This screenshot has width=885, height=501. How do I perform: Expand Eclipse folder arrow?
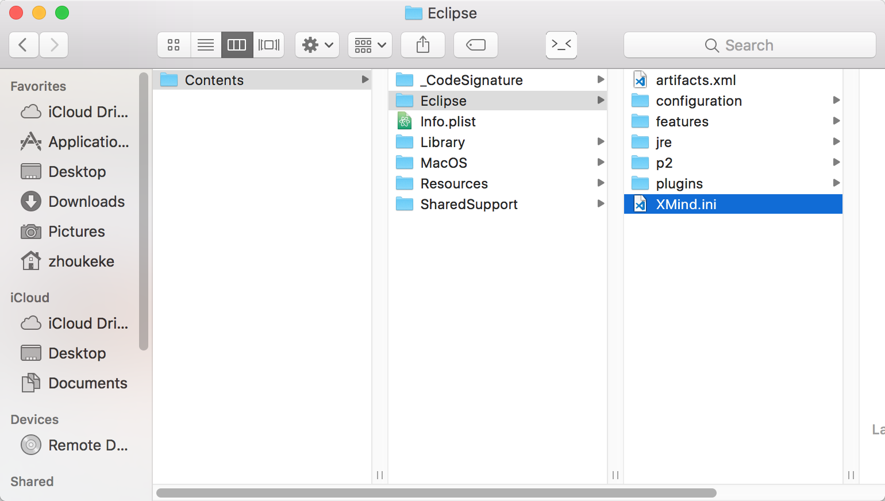[601, 100]
